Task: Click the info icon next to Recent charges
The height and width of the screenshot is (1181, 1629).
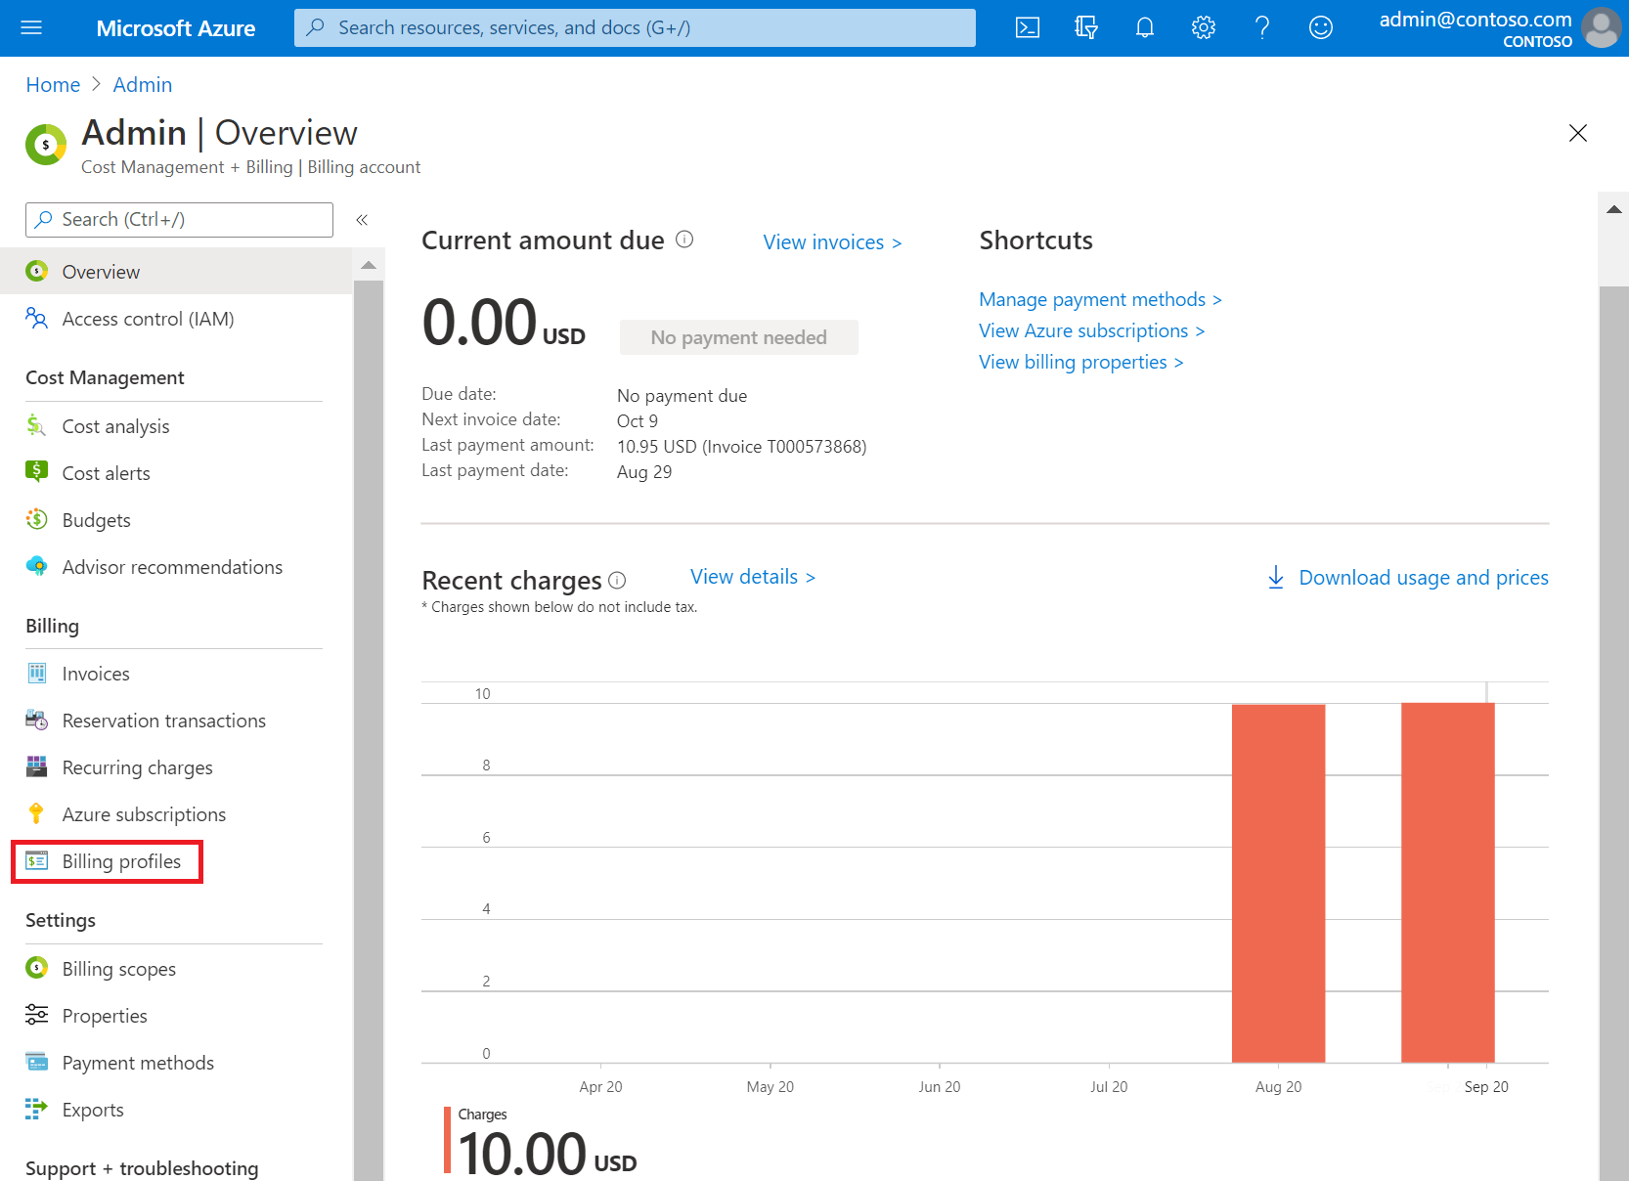Action: point(617,580)
